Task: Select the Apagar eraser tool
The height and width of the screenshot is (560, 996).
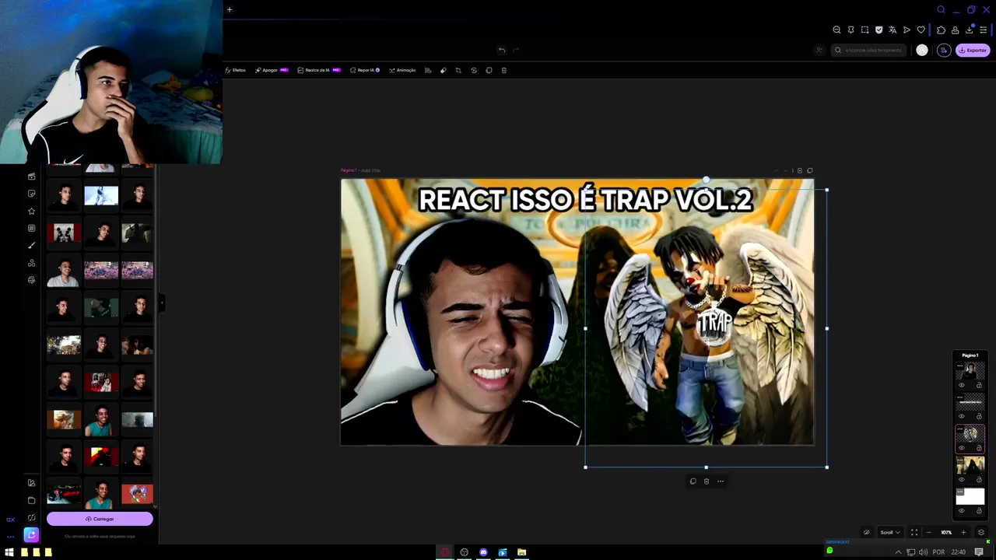Action: (272, 70)
